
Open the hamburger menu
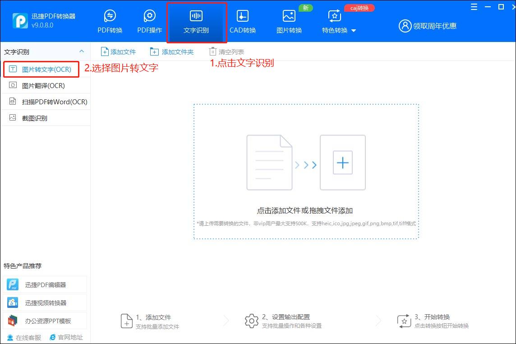pos(474,7)
